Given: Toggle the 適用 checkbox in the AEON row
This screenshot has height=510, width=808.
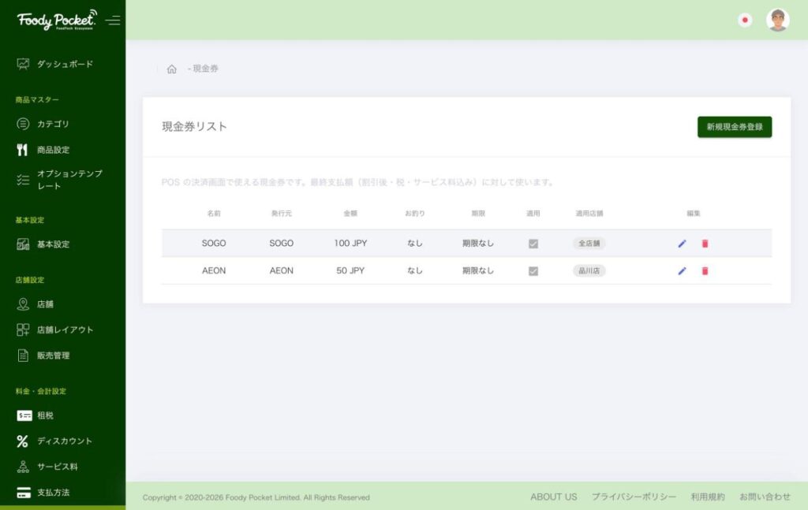Looking at the screenshot, I should pyautogui.click(x=533, y=270).
